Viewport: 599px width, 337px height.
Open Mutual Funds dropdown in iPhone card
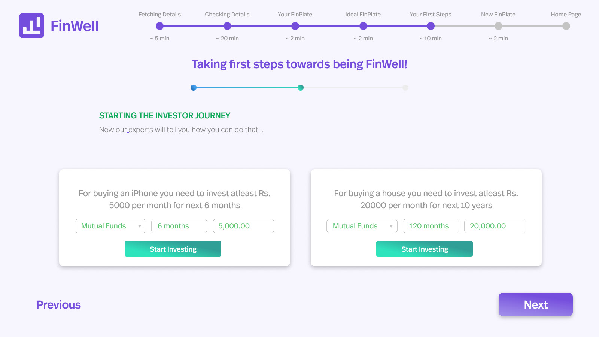point(110,226)
